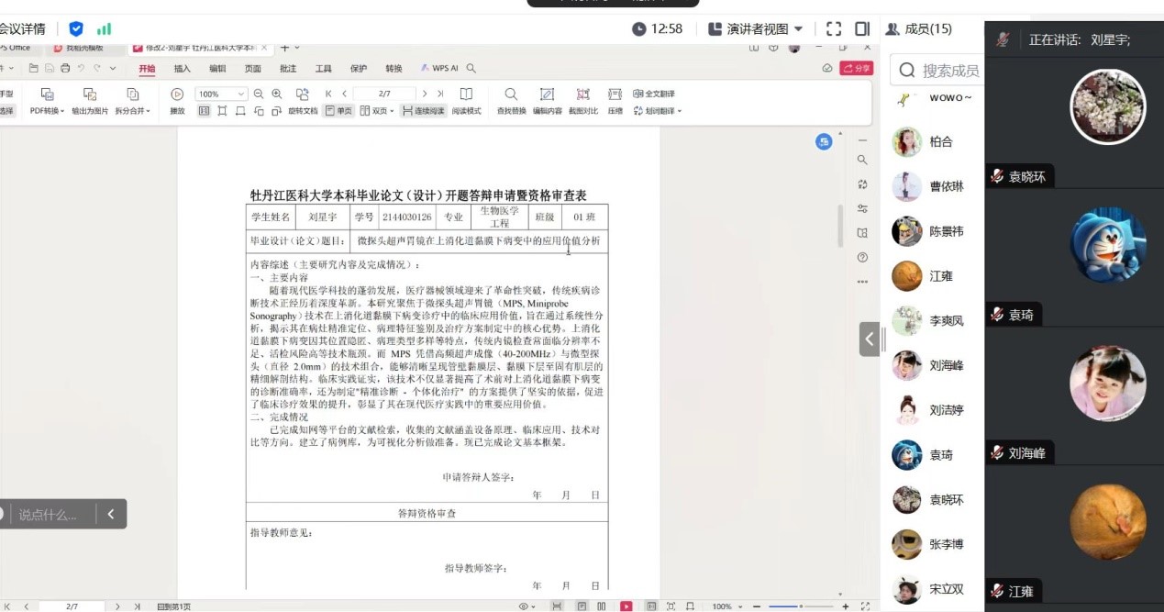Toggle the meeting side panel layout icon

pos(862,28)
